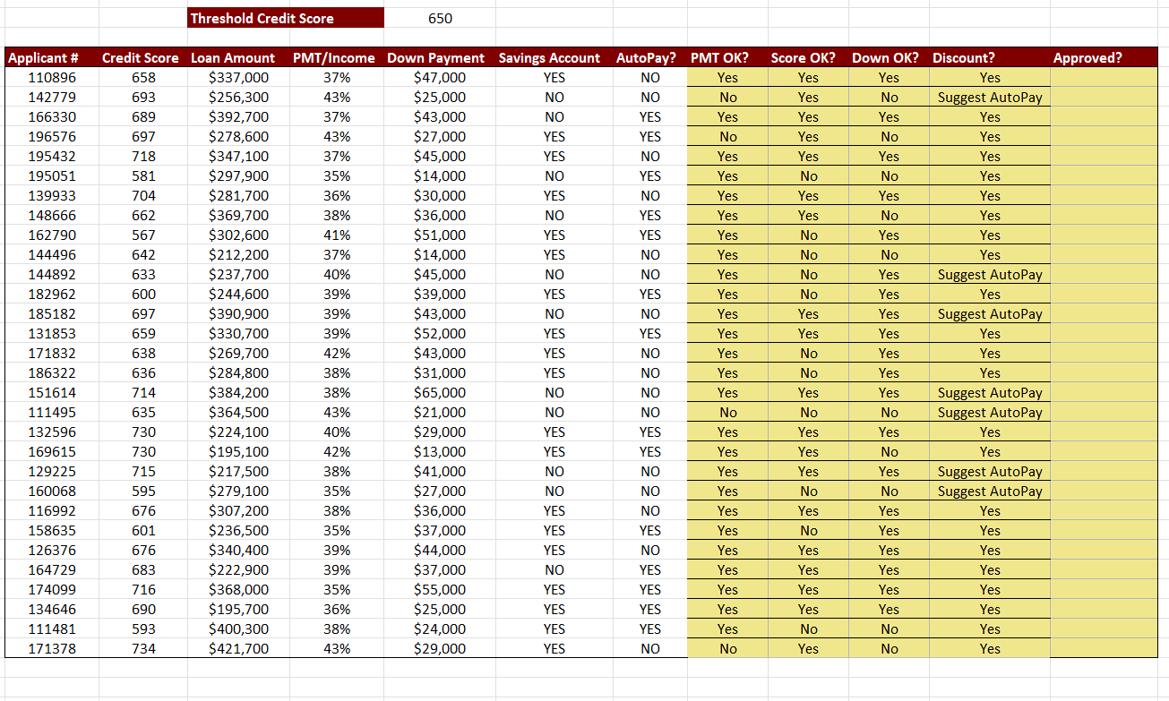Select the Suggest AutoPay cell for applicant 142779
1169x701 pixels.
[990, 97]
